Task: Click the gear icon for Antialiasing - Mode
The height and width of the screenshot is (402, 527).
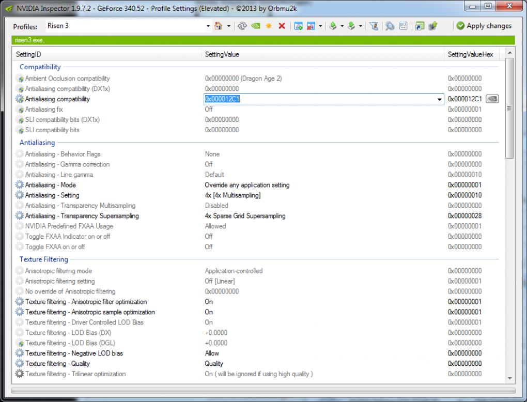Action: click(20, 184)
